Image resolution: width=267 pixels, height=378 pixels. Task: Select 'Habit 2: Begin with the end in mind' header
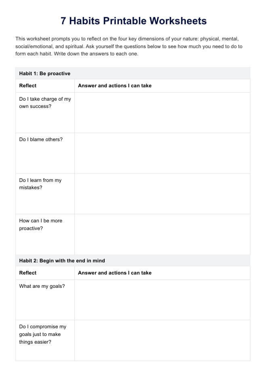62,261
